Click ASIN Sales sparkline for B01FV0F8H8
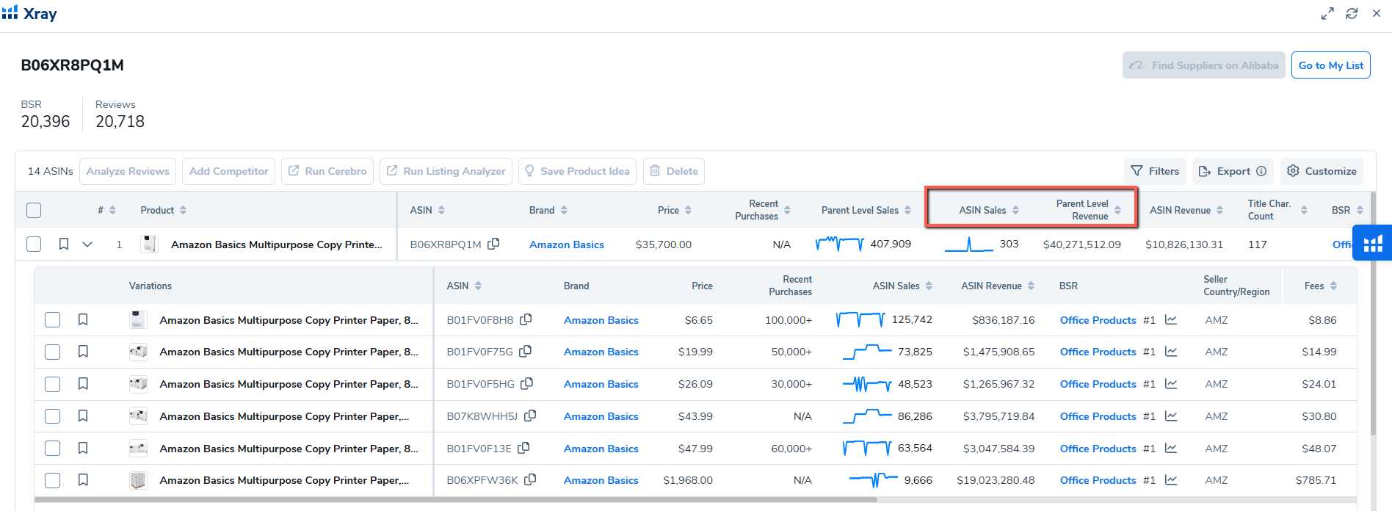The height and width of the screenshot is (511, 1392). (x=860, y=319)
